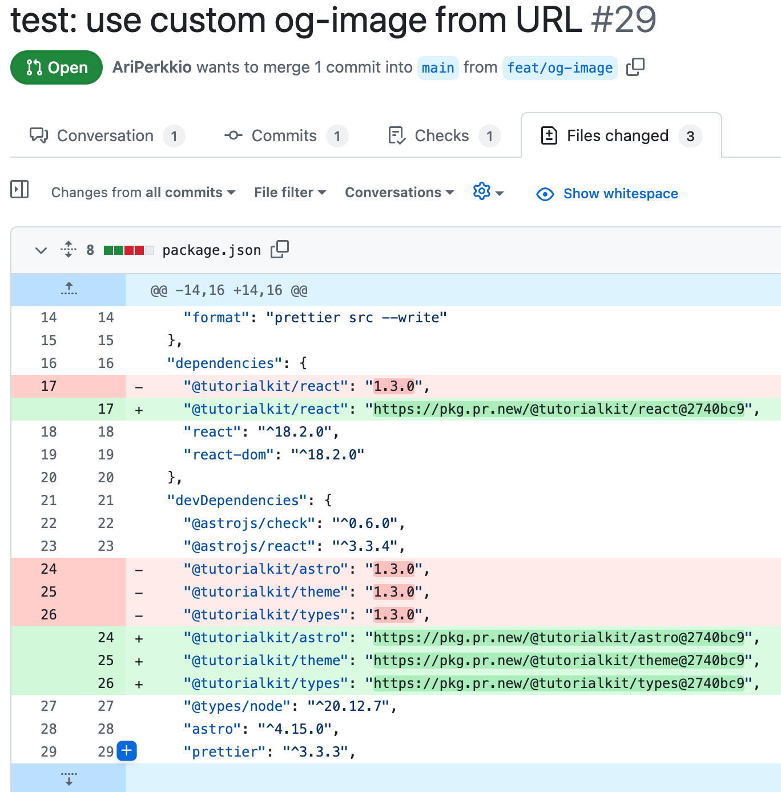Screen dimensions: 781x792
Task: Open AriPerkkio's user profile link
Action: pyautogui.click(x=152, y=67)
